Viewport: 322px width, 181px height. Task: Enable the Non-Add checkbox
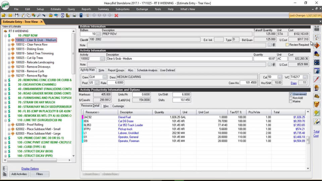coord(291,98)
